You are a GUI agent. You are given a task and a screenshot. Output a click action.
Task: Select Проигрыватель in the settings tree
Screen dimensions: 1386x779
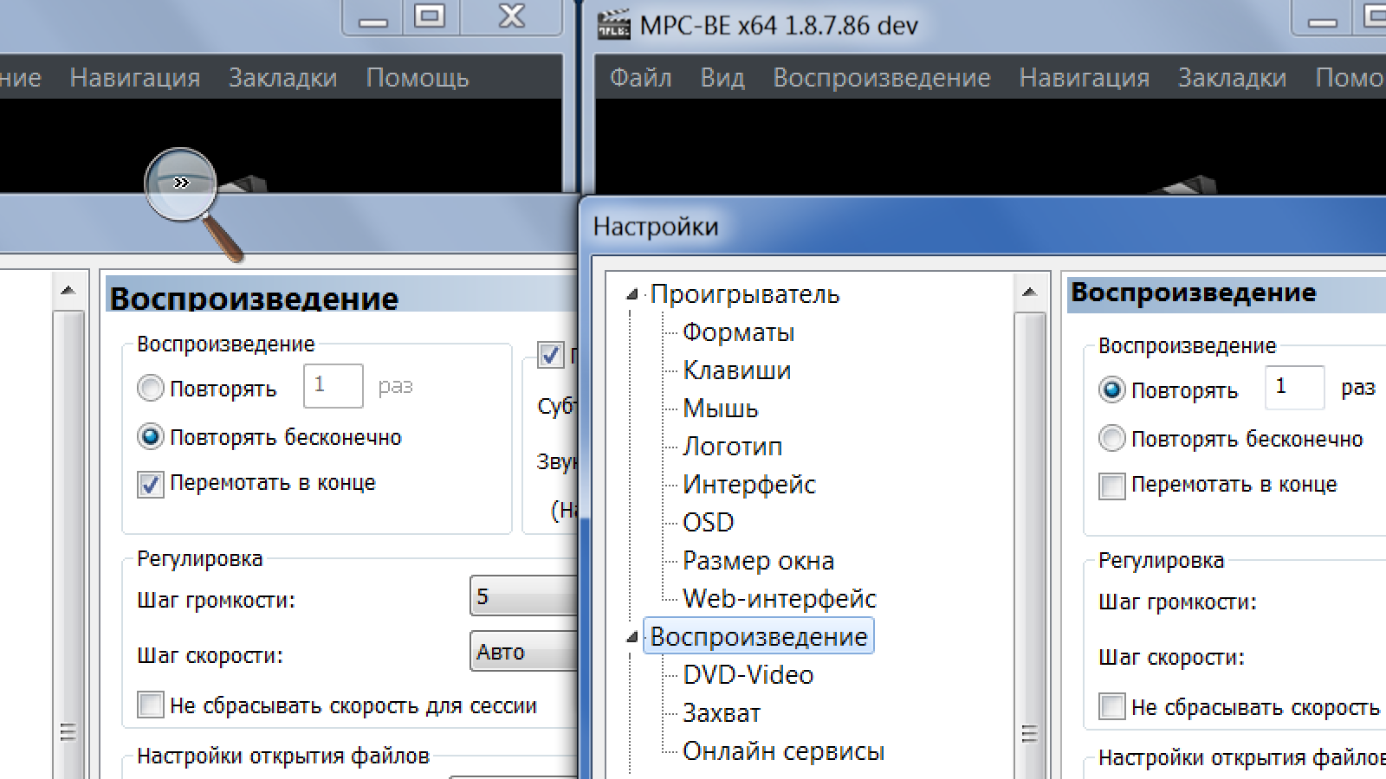[x=745, y=294]
